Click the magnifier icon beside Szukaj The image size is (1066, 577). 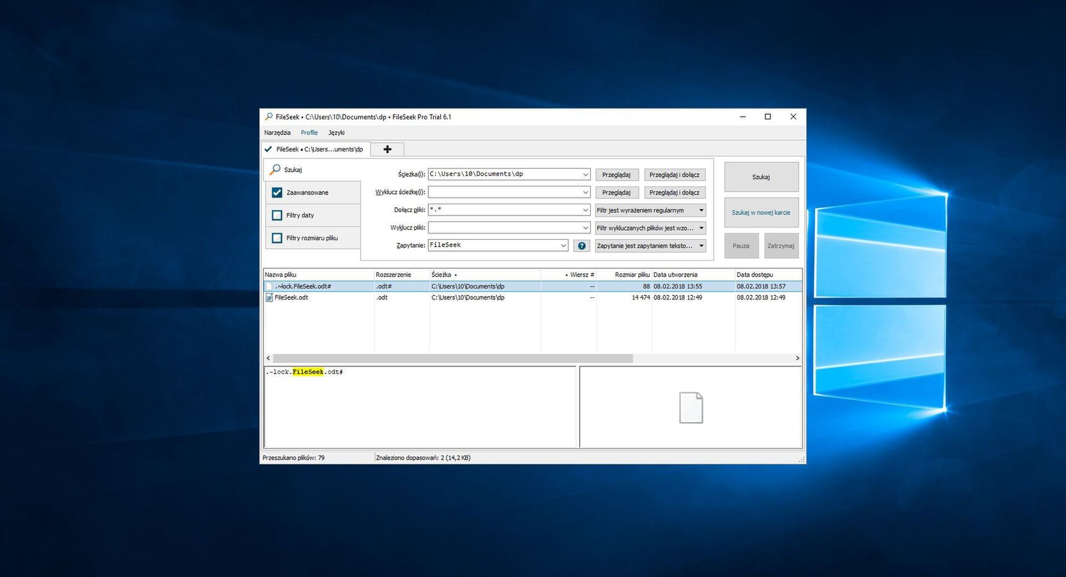tap(275, 169)
